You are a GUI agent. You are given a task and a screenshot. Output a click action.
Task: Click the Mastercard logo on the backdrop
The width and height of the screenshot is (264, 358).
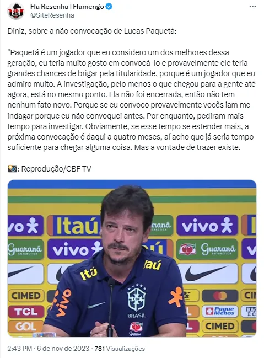[x=220, y=296]
